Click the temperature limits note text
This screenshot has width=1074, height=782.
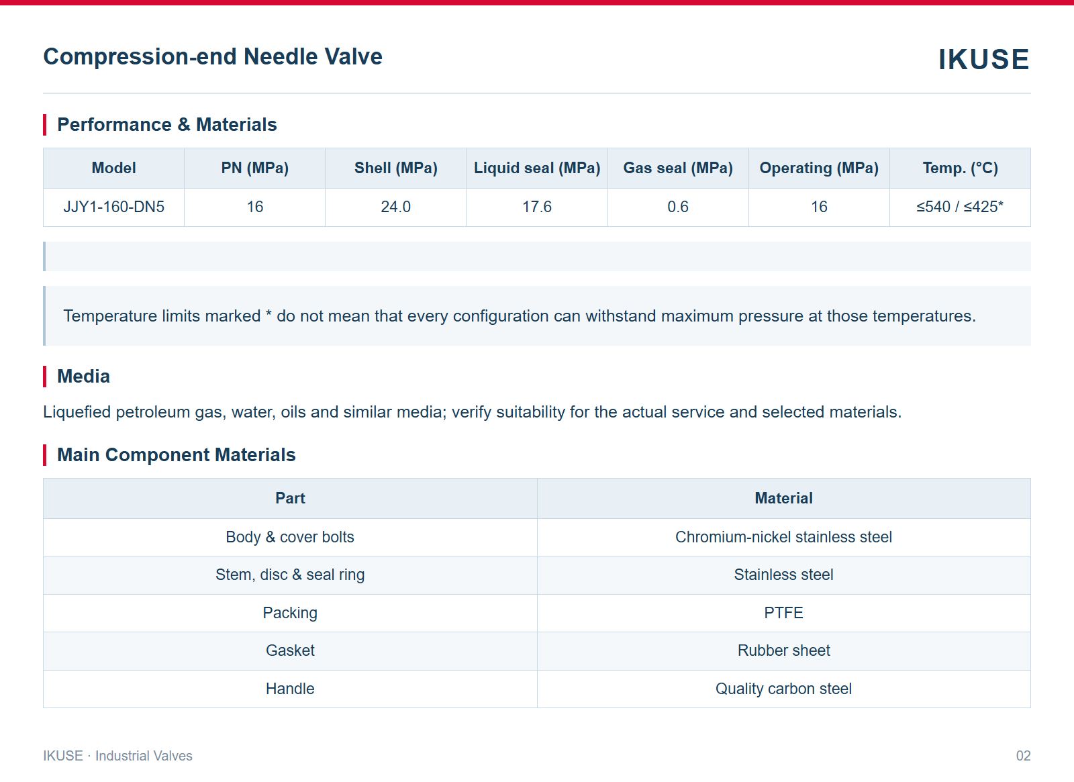coord(520,316)
